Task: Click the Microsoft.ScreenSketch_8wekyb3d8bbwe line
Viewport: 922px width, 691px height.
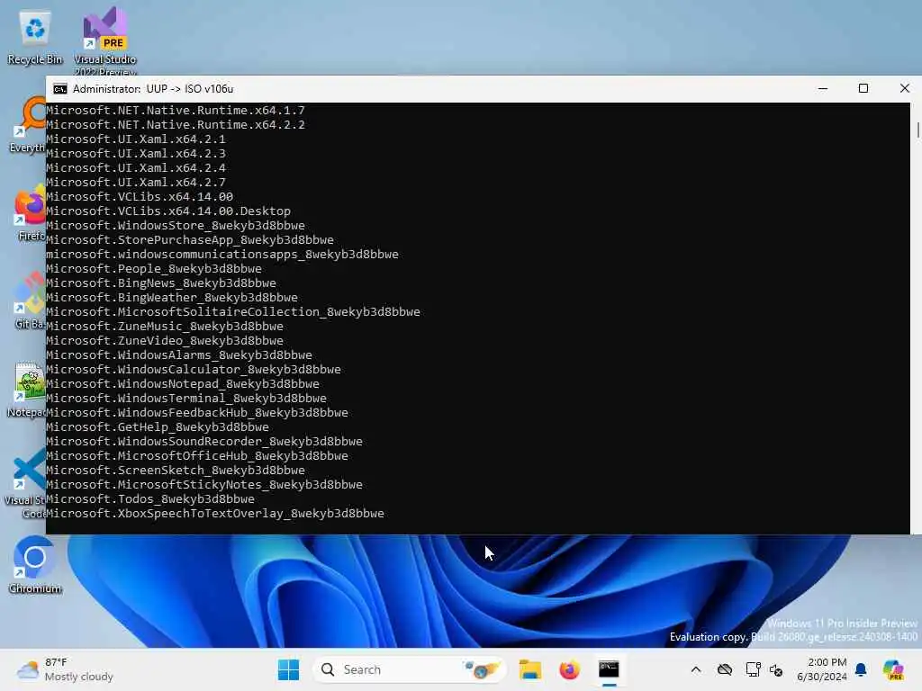Action: [x=176, y=471]
